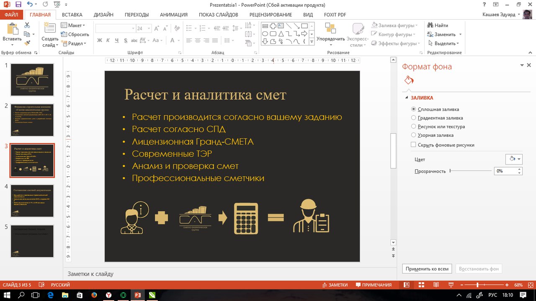The width and height of the screenshot is (536, 301).
Task: Open the Цвет fill color dropdown
Action: click(x=514, y=159)
